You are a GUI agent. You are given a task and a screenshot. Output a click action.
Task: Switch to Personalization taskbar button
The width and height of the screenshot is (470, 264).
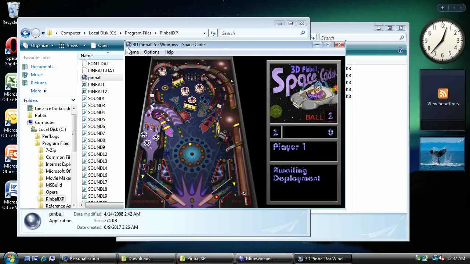tap(88, 258)
